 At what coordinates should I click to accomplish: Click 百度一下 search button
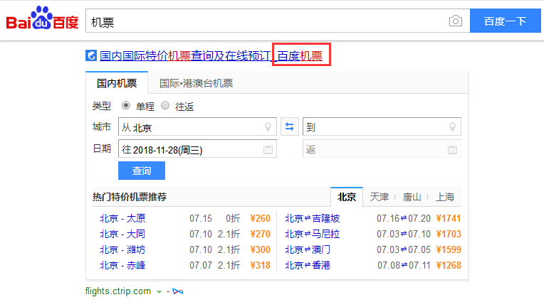tap(505, 21)
